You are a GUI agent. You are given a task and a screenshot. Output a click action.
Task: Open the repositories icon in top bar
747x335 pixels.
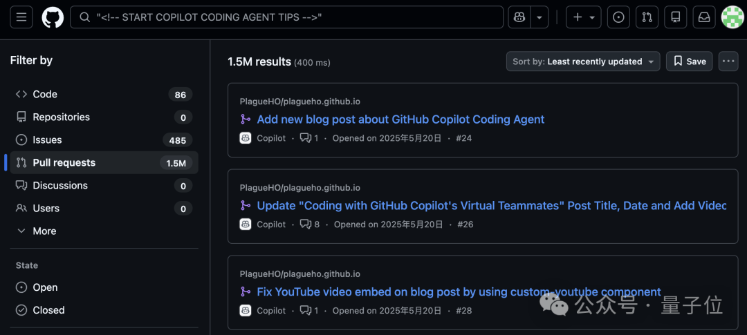[x=676, y=17]
